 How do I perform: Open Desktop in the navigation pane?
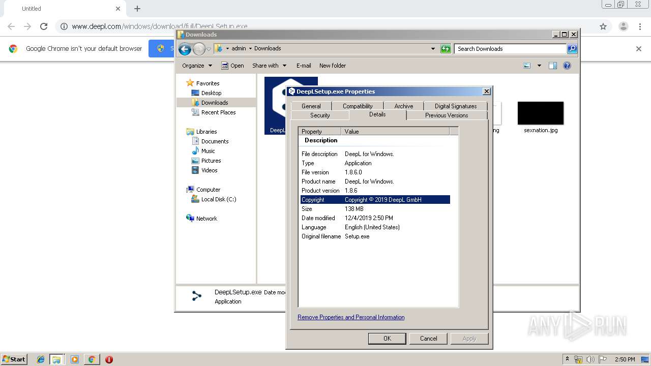[x=211, y=93]
